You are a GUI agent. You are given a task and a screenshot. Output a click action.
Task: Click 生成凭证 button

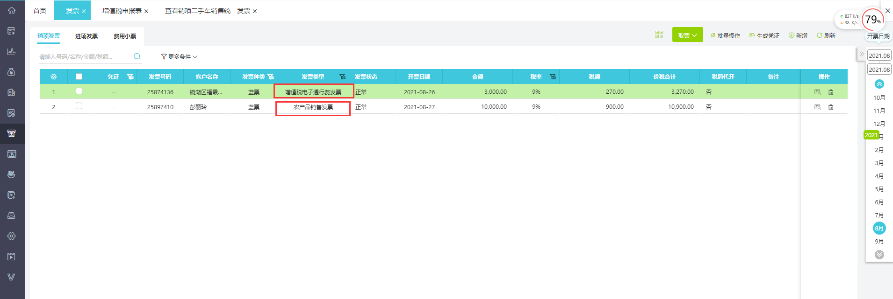point(764,35)
